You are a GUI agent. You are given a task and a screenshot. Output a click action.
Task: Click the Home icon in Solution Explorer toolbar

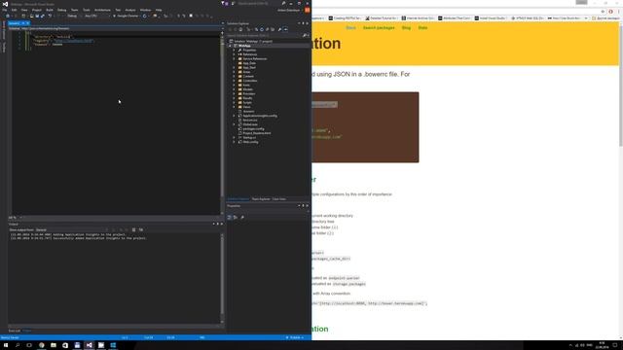point(240,29)
